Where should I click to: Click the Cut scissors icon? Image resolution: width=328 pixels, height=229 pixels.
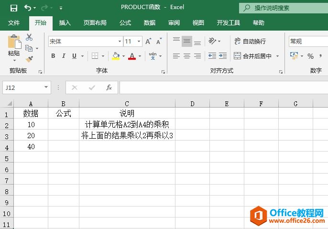[x=29, y=37]
